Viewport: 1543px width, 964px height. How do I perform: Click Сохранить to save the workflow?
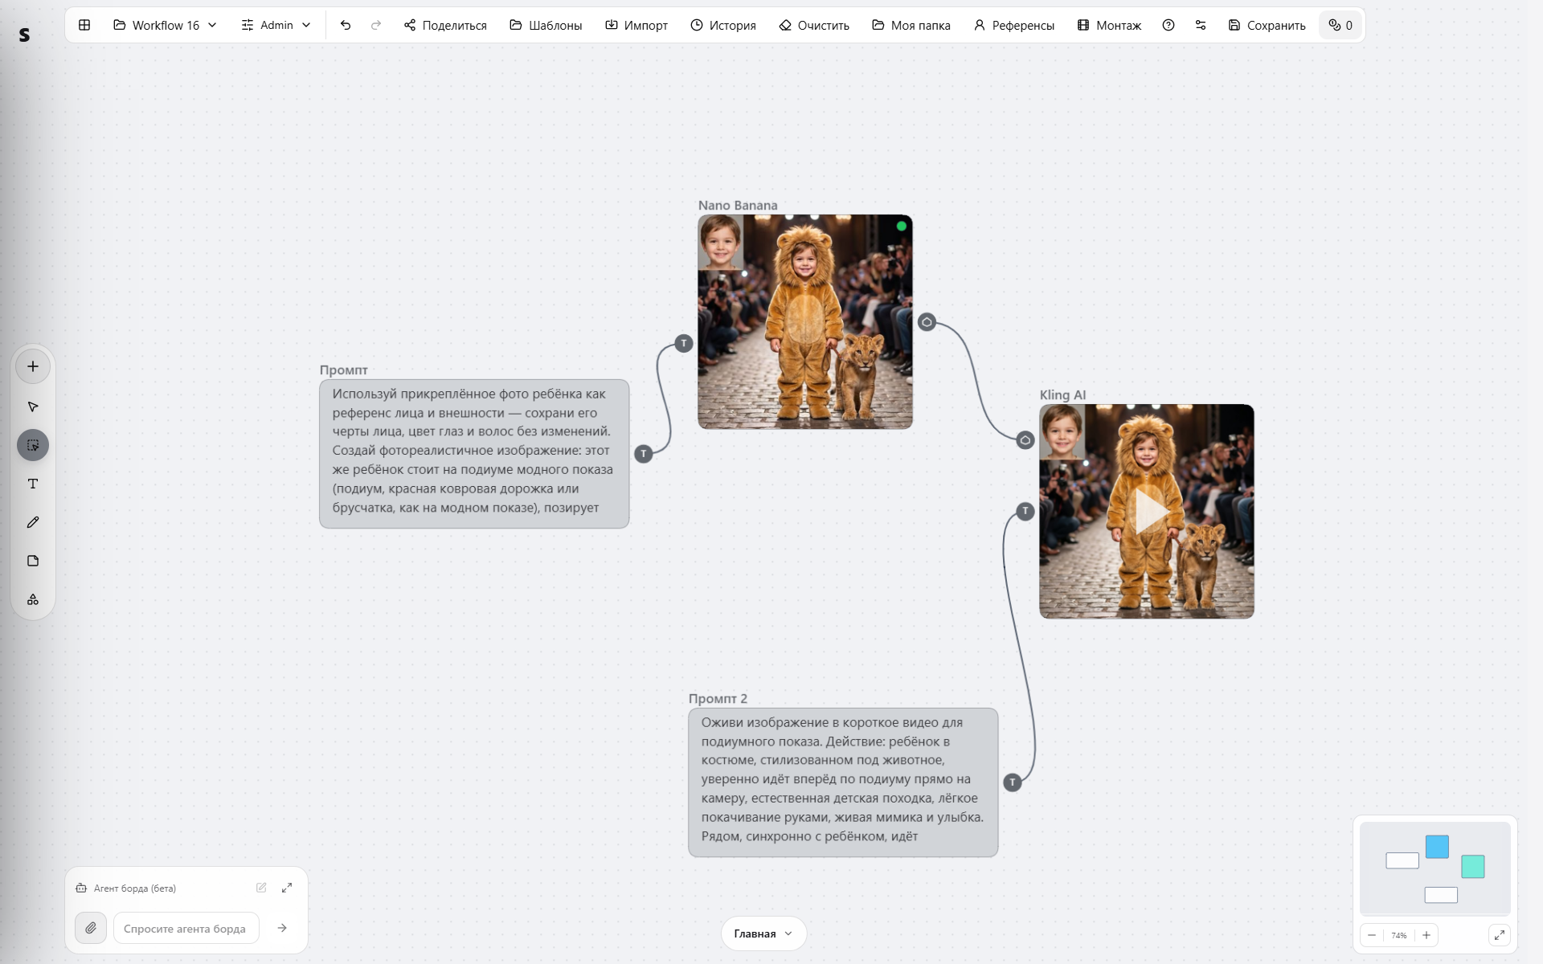(x=1267, y=25)
